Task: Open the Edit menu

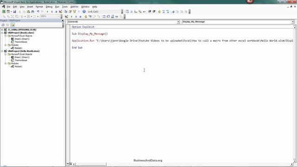Action: tap(15, 6)
